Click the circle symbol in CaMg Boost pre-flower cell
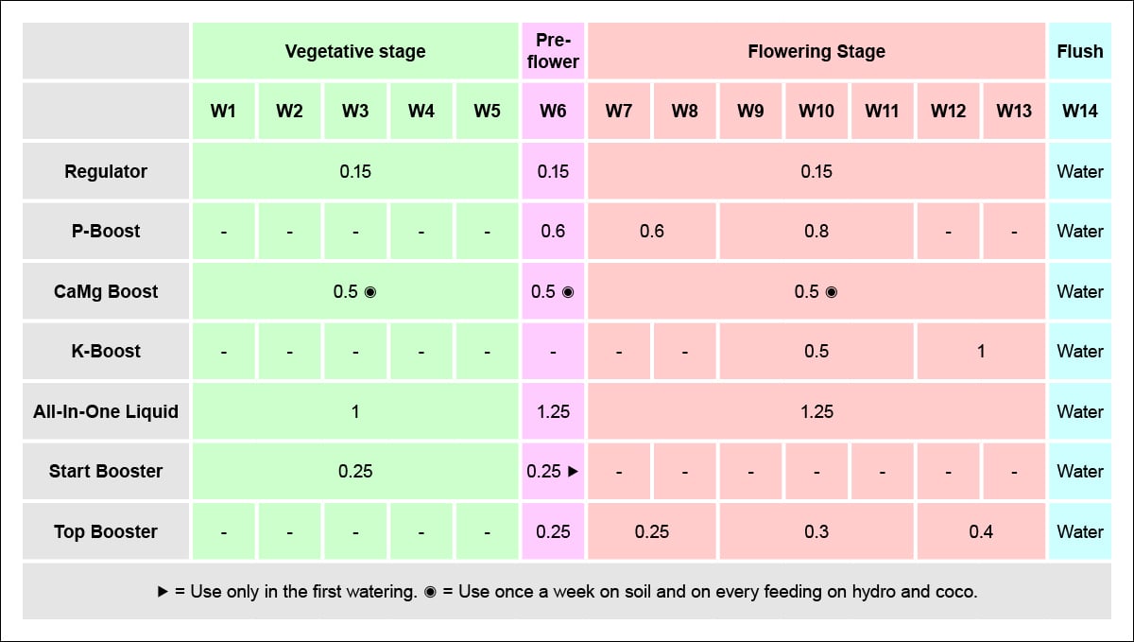The width and height of the screenshot is (1134, 642). 568,292
